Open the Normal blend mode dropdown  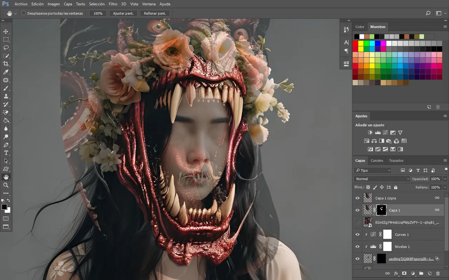[382, 179]
